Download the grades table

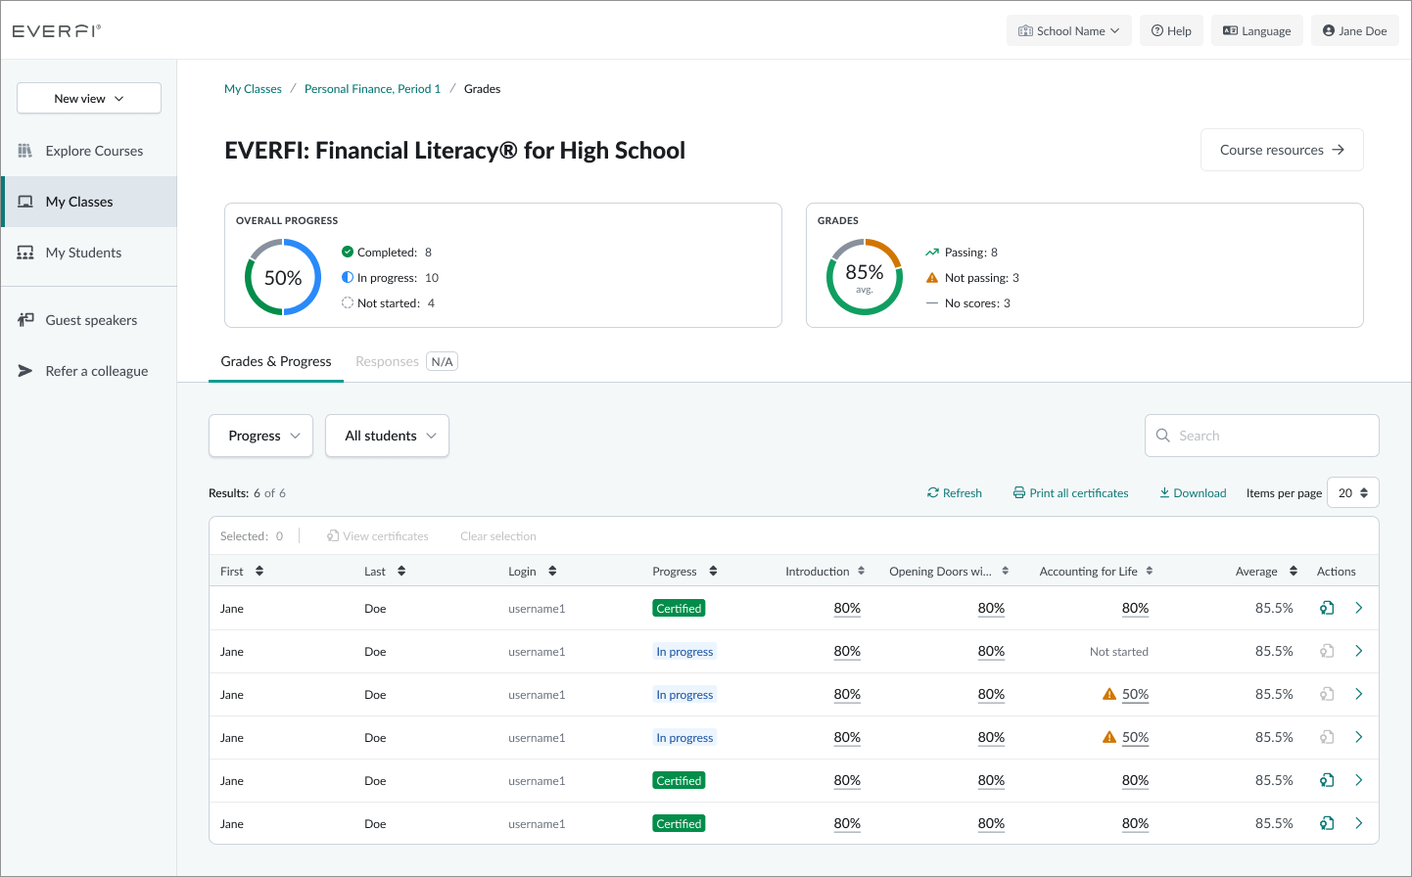1193,493
